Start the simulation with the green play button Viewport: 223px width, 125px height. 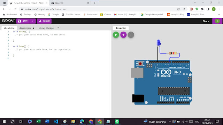point(116,35)
